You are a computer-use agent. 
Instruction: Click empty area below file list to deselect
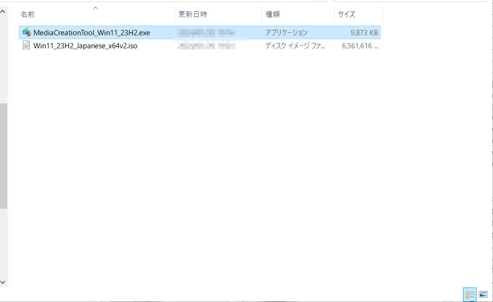(242, 169)
